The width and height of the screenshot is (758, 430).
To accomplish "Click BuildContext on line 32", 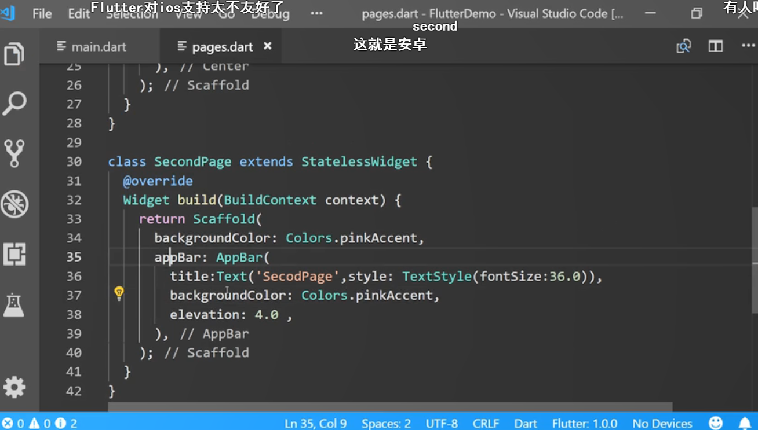I will tap(270, 200).
